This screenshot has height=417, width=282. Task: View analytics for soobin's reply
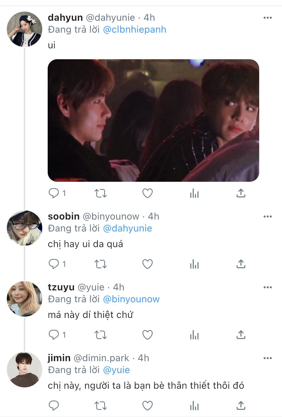pos(194,264)
